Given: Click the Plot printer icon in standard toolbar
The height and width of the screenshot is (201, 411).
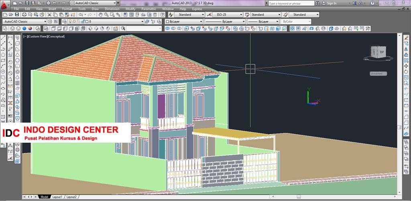Looking at the screenshot, I should coord(24,15).
